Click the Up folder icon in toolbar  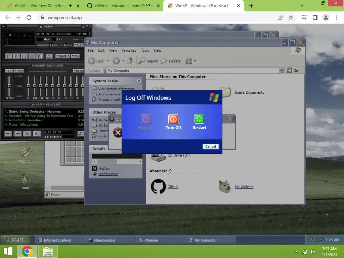(x=130, y=61)
